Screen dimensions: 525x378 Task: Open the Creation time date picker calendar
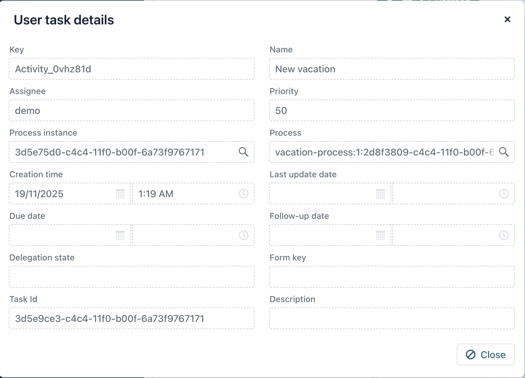point(120,194)
